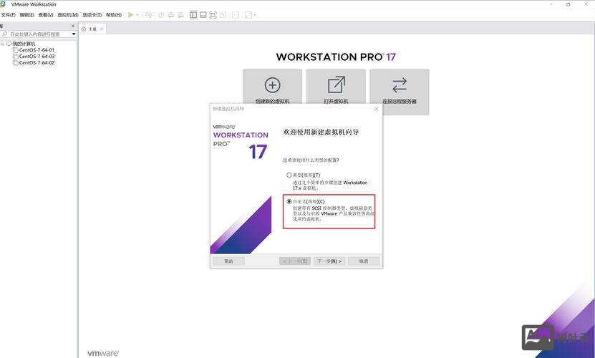The image size is (595, 358).
Task: Select CentOS-7-64-02 in the library
Action: tap(37, 62)
